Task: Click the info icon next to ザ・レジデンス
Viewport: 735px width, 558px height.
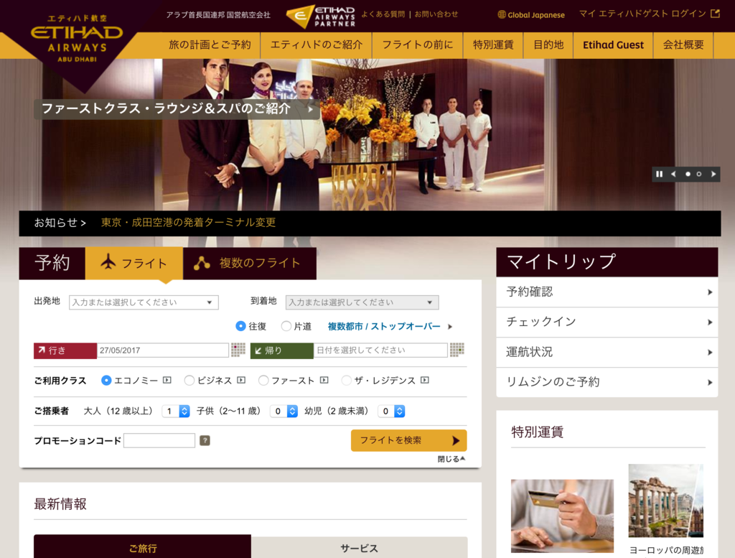Action: point(425,380)
